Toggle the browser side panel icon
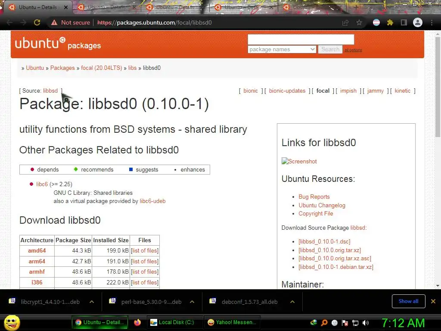This screenshot has width=441, height=331. [x=404, y=22]
